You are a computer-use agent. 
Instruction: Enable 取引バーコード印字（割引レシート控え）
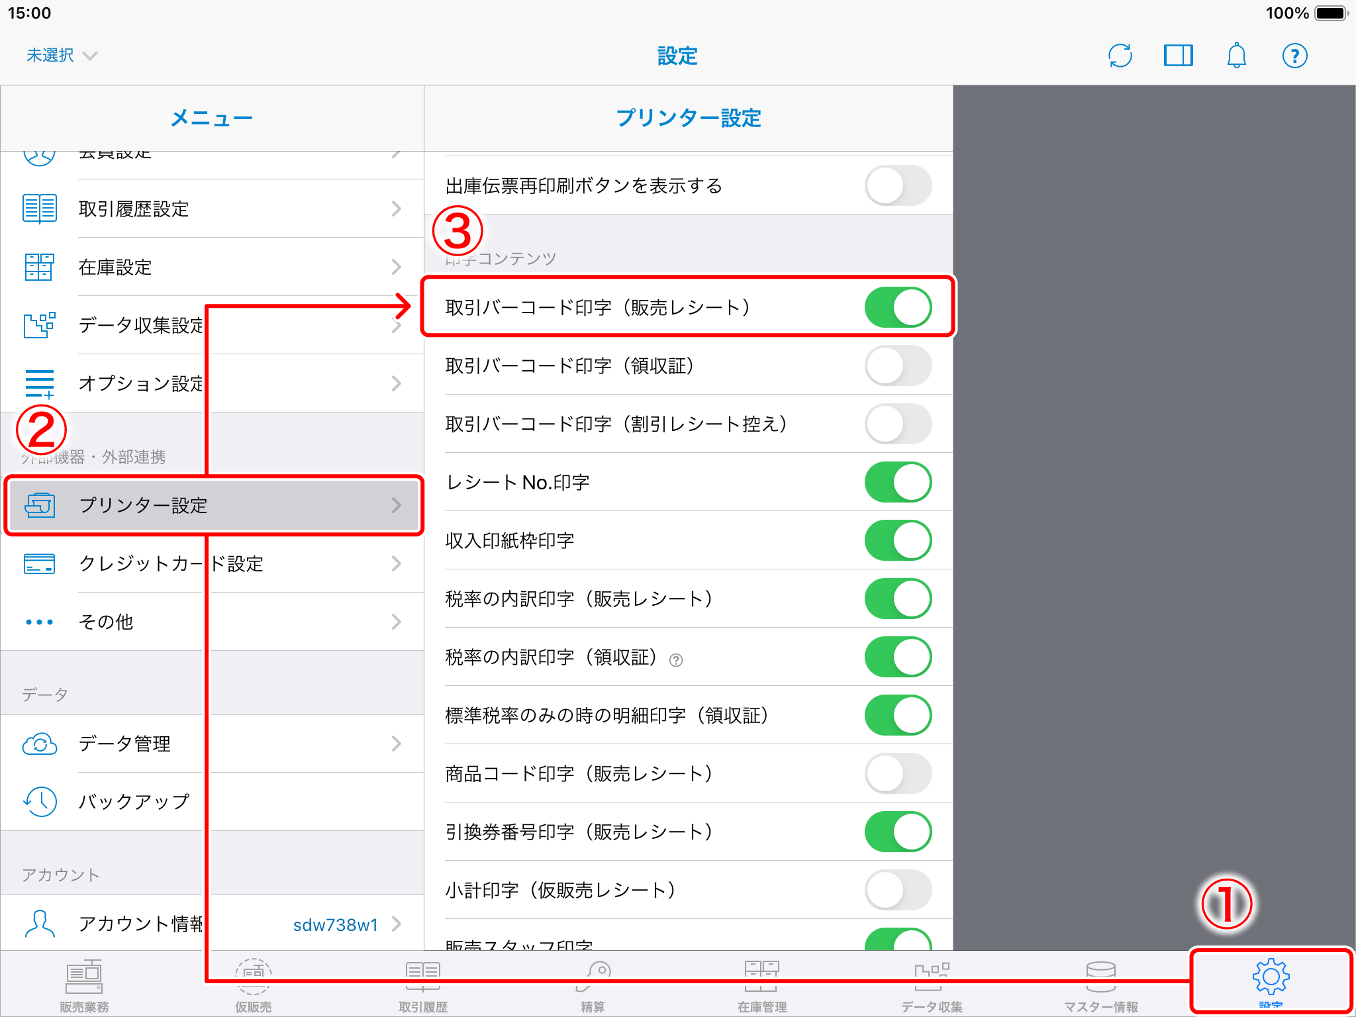coord(898,424)
